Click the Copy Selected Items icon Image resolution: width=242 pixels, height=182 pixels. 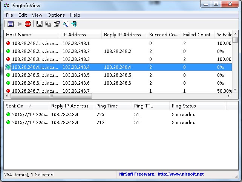(x=48, y=24)
